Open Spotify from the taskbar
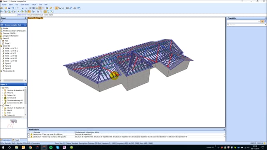267x150 pixels. tap(51, 147)
